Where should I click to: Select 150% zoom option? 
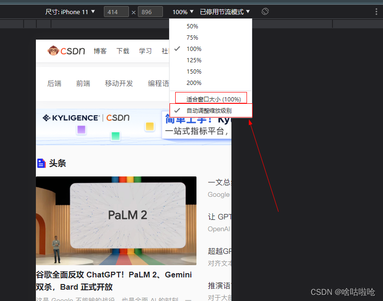[x=211, y=71]
